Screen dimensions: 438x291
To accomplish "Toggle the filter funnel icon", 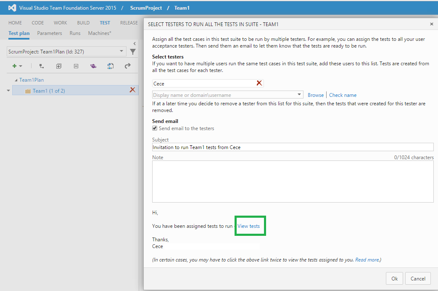I will click(x=133, y=52).
